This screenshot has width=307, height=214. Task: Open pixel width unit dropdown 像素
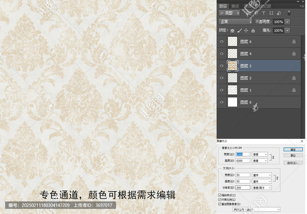pos(260,154)
